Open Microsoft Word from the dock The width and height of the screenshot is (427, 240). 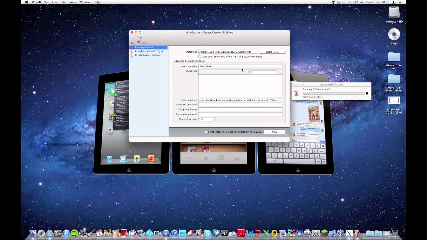tap(250, 233)
